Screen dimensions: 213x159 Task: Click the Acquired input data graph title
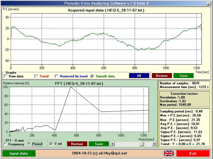[106, 10]
